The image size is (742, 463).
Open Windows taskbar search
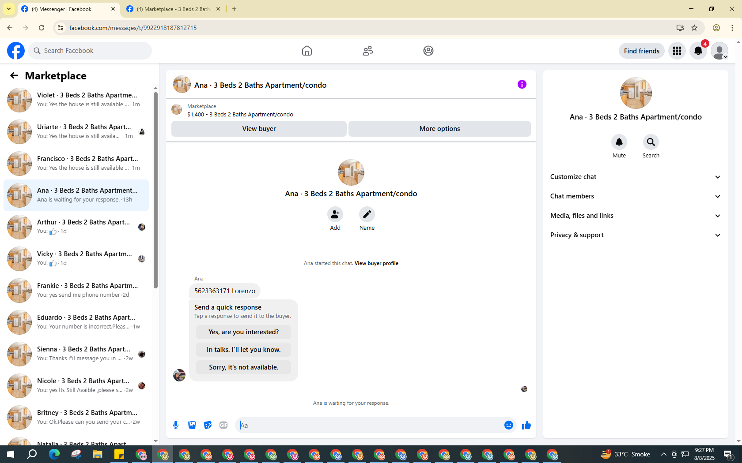pos(32,454)
